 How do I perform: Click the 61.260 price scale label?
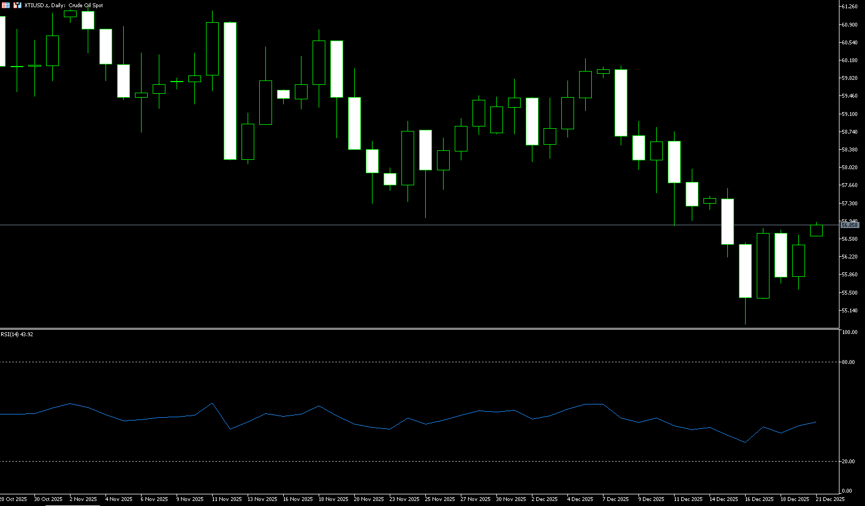849,7
